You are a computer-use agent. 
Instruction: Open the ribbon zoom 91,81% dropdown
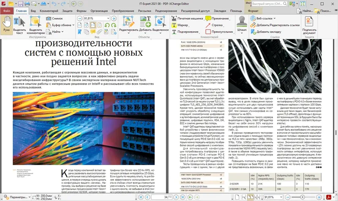108,19
